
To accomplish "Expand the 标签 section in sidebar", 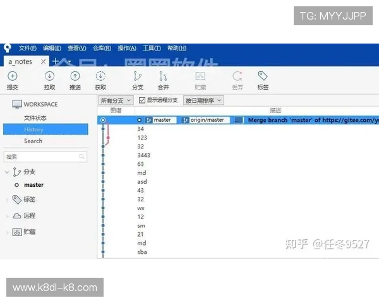I will (7, 200).
